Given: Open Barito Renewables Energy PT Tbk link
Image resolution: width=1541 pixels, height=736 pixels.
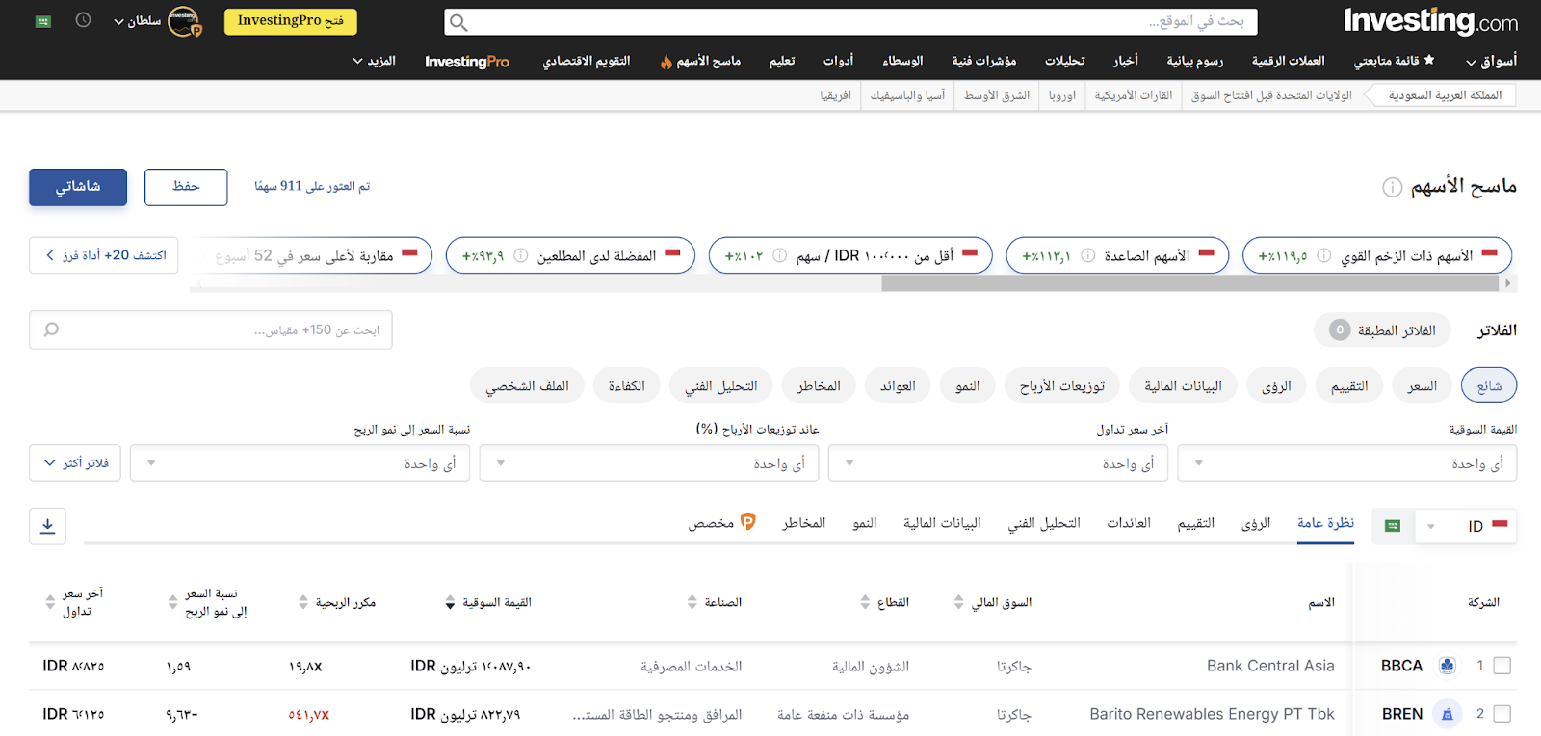Looking at the screenshot, I should (1212, 714).
